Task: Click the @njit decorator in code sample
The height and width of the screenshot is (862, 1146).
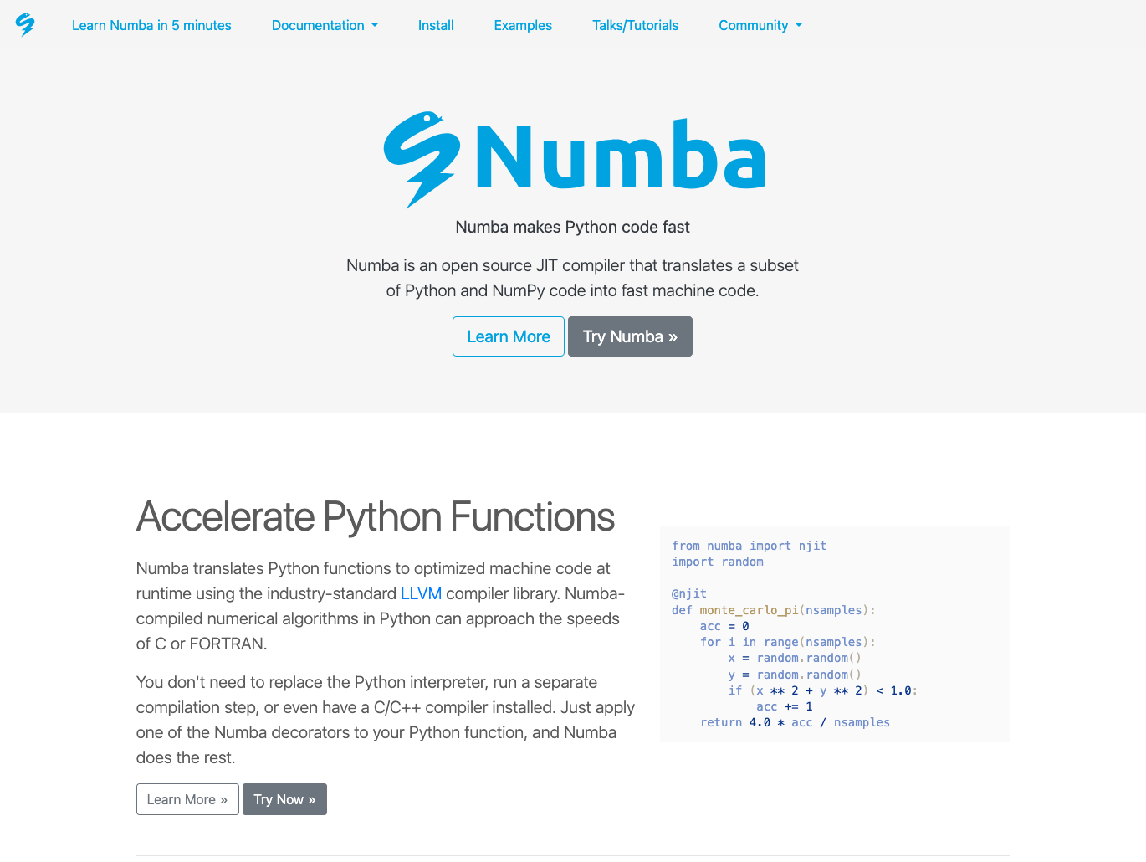Action: (x=688, y=593)
